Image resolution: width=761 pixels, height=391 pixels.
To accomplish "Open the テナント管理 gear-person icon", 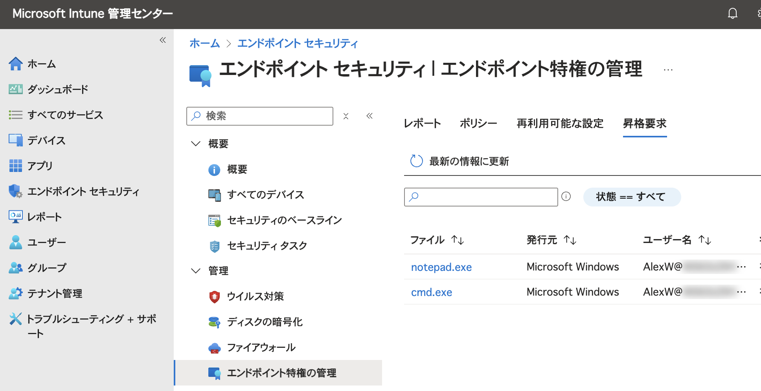I will [x=16, y=293].
